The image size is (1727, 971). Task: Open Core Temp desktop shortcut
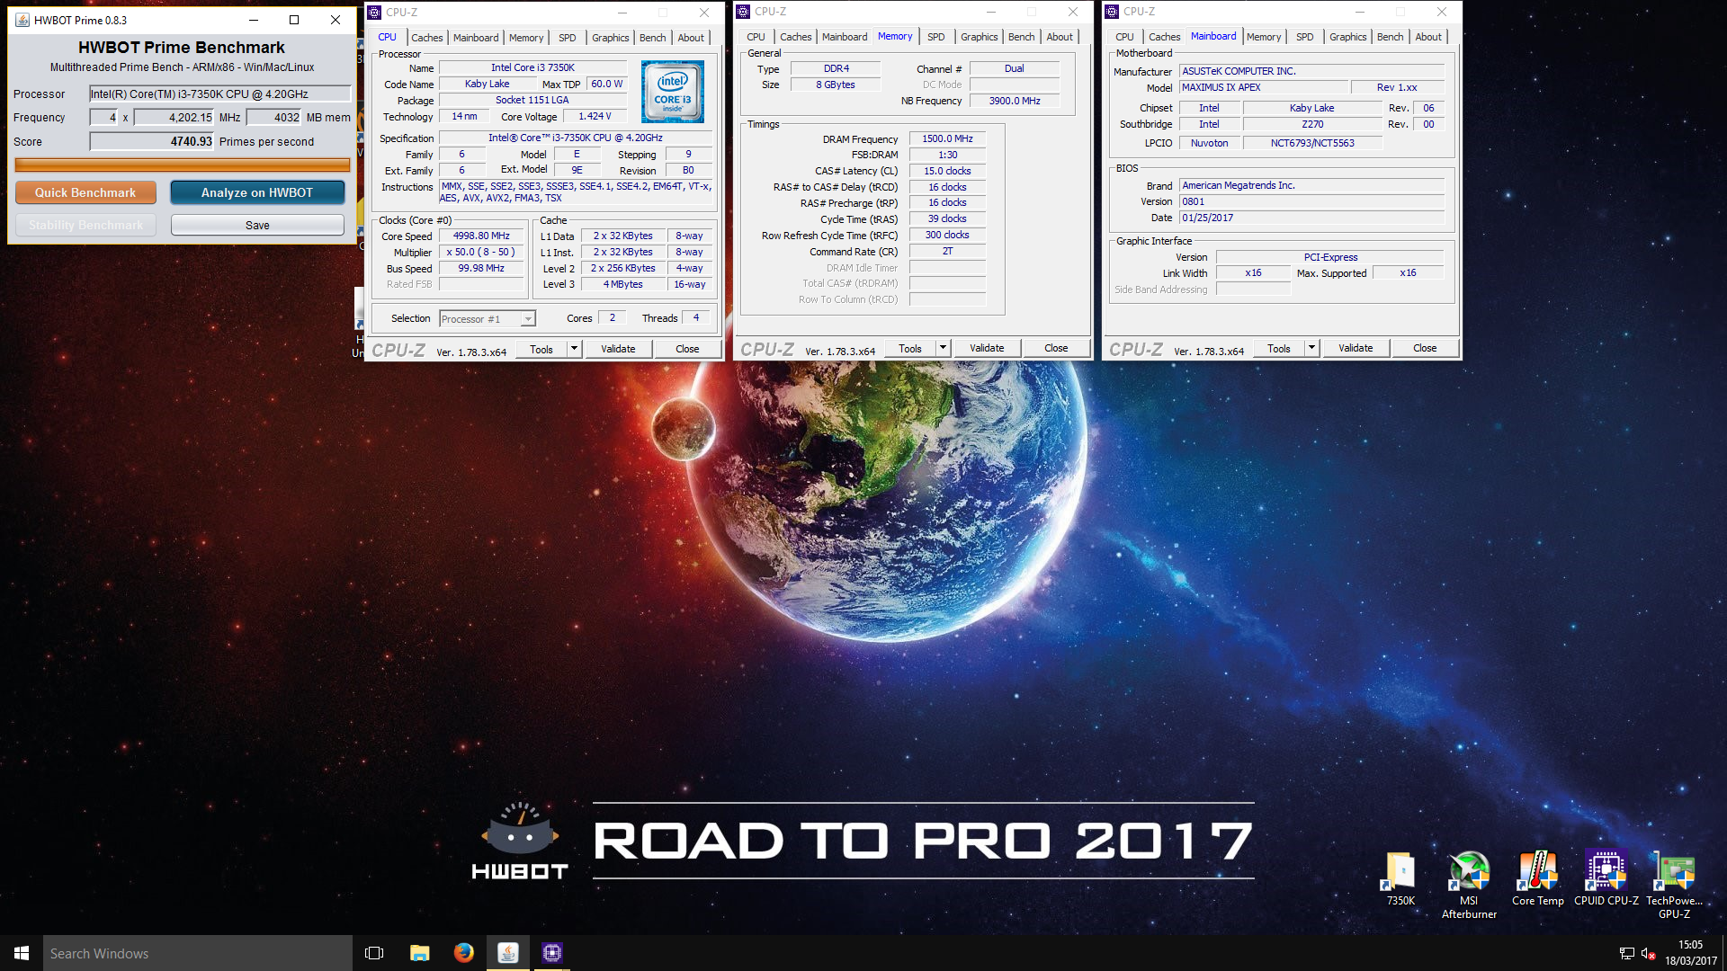(1537, 878)
